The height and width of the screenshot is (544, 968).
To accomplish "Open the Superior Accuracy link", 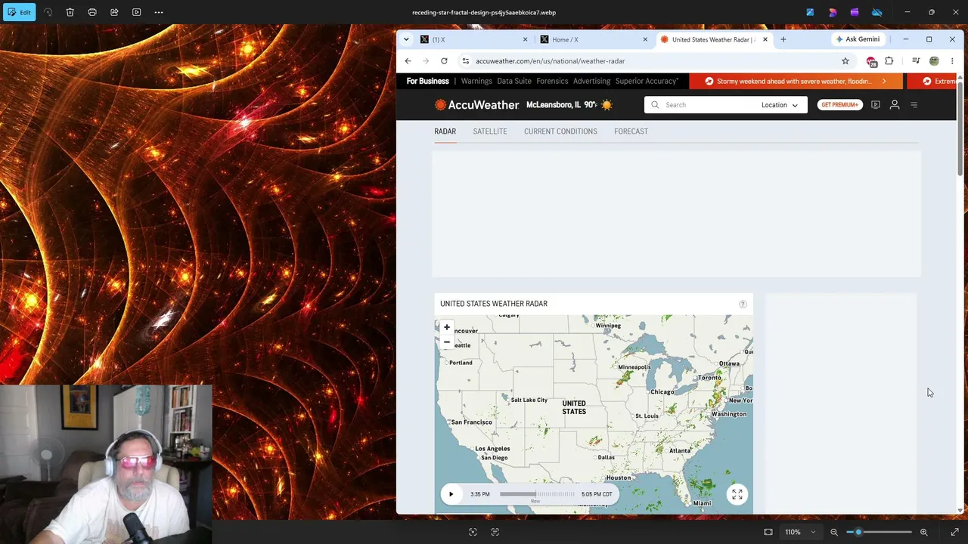I will 647,81.
